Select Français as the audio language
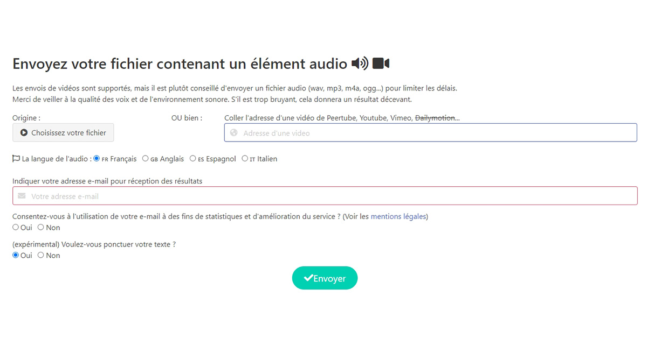The image size is (647, 338). pyautogui.click(x=97, y=159)
